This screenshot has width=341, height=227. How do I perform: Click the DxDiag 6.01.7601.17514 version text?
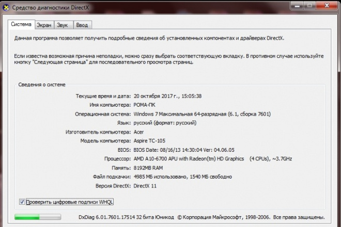[126, 217]
